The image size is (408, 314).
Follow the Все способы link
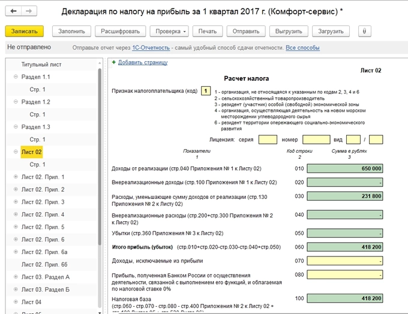pos(302,48)
